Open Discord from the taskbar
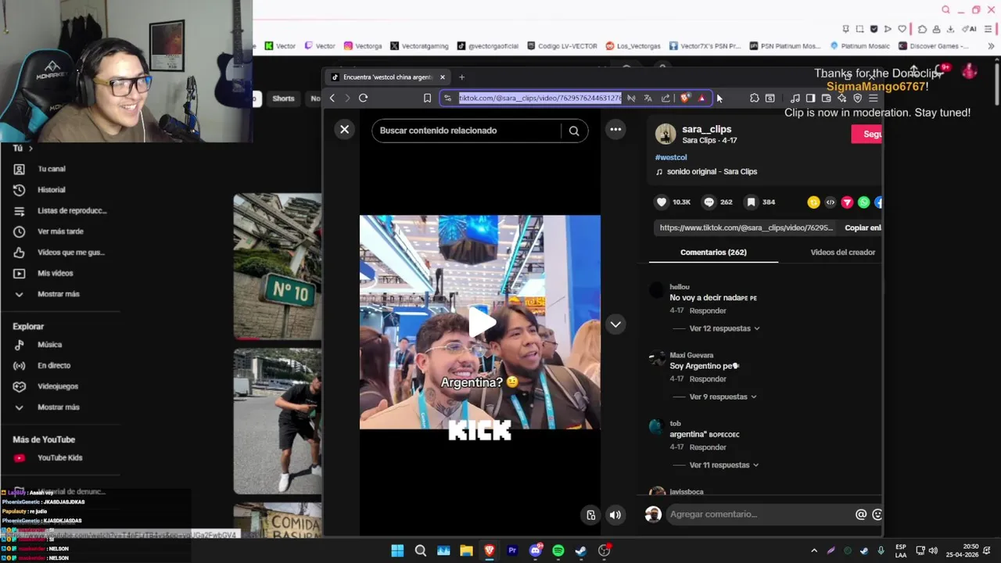 (535, 550)
